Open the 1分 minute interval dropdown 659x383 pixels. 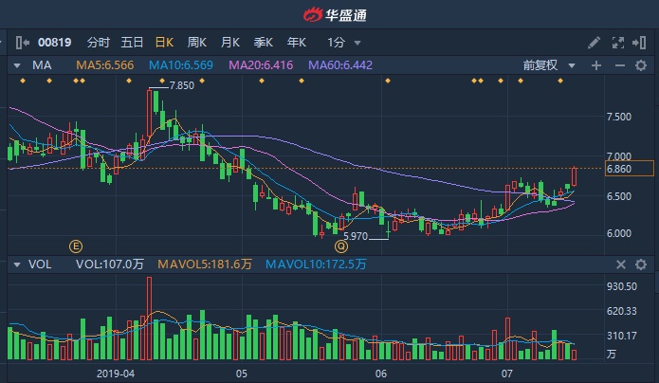(x=344, y=43)
